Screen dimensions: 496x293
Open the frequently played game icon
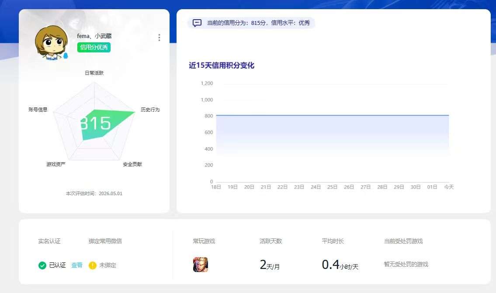[x=201, y=265]
